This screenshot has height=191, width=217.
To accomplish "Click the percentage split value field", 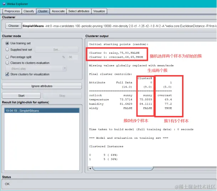I will coord(72,57).
